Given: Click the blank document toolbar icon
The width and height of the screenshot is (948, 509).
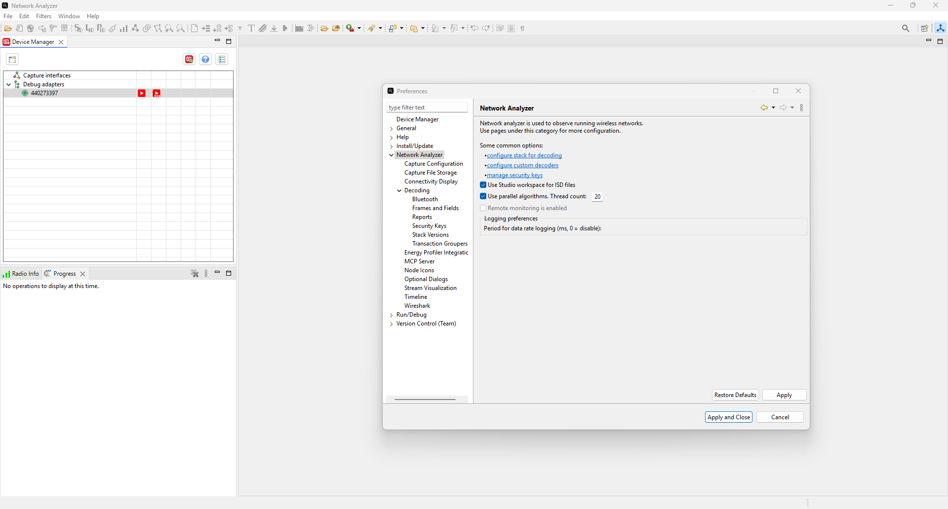Looking at the screenshot, I should click(195, 28).
